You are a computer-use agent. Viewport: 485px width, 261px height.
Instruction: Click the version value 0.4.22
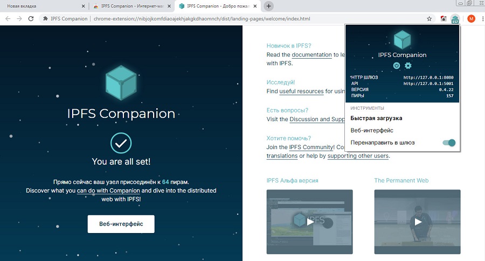coord(446,89)
